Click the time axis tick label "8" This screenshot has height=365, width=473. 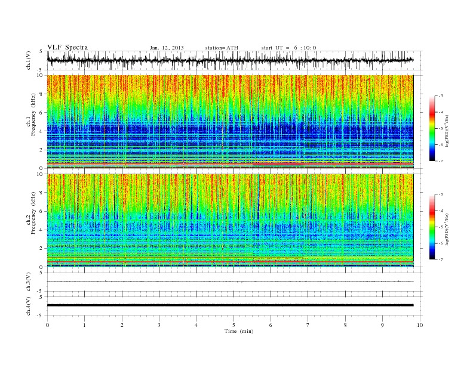[x=345, y=325]
